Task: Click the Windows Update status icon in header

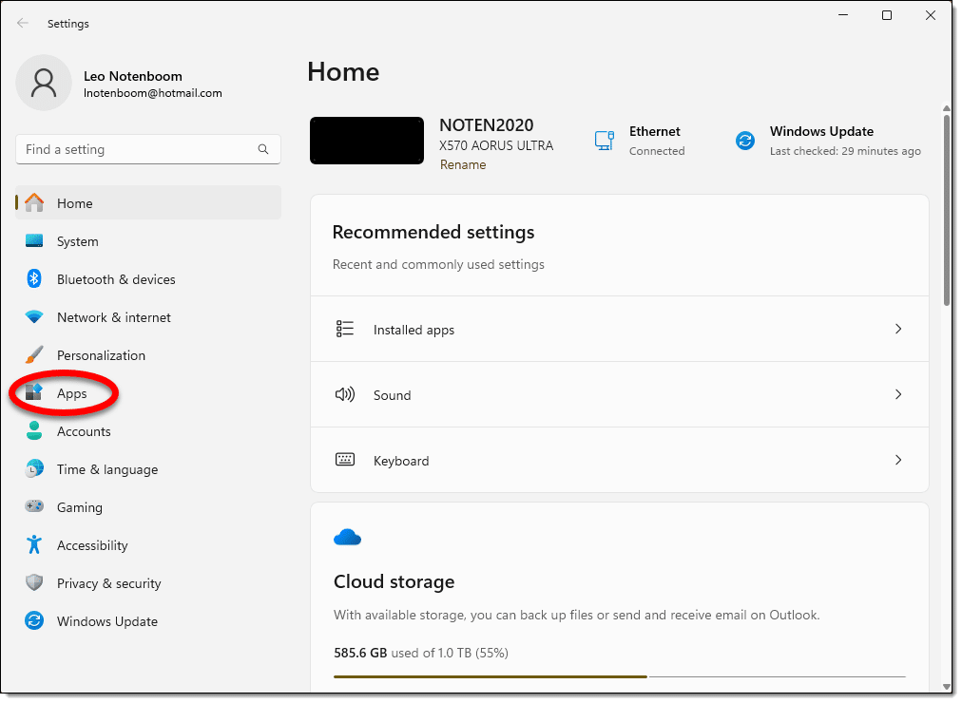Action: (745, 141)
